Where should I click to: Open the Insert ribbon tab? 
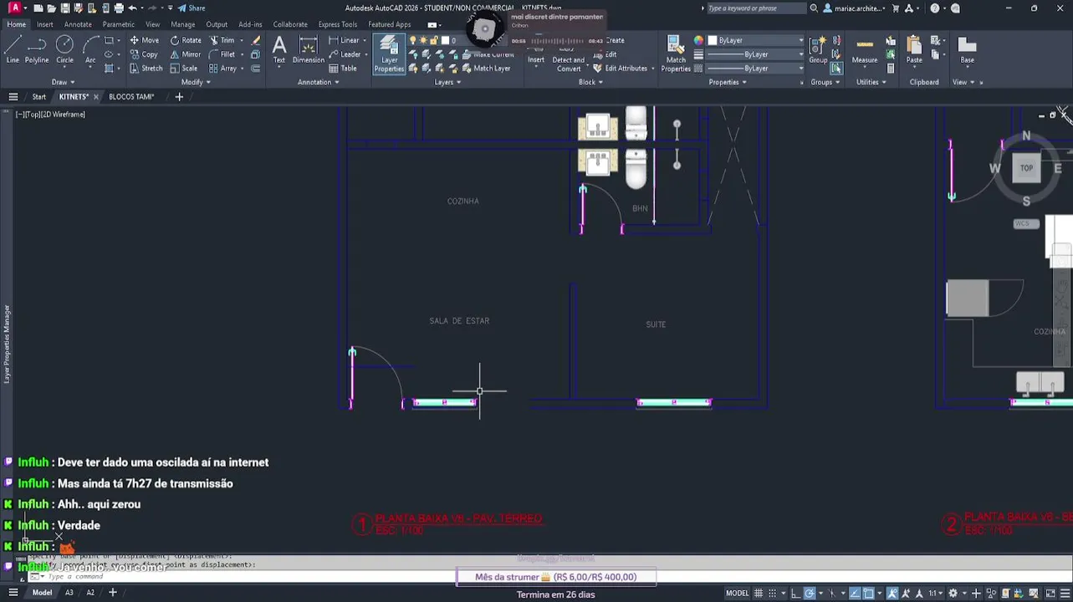coord(44,24)
